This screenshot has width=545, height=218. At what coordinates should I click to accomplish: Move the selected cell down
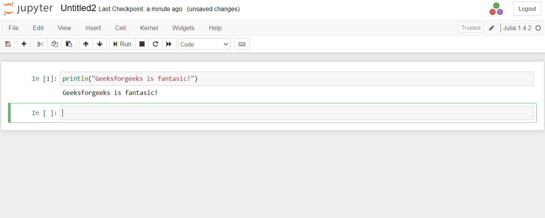pos(100,44)
